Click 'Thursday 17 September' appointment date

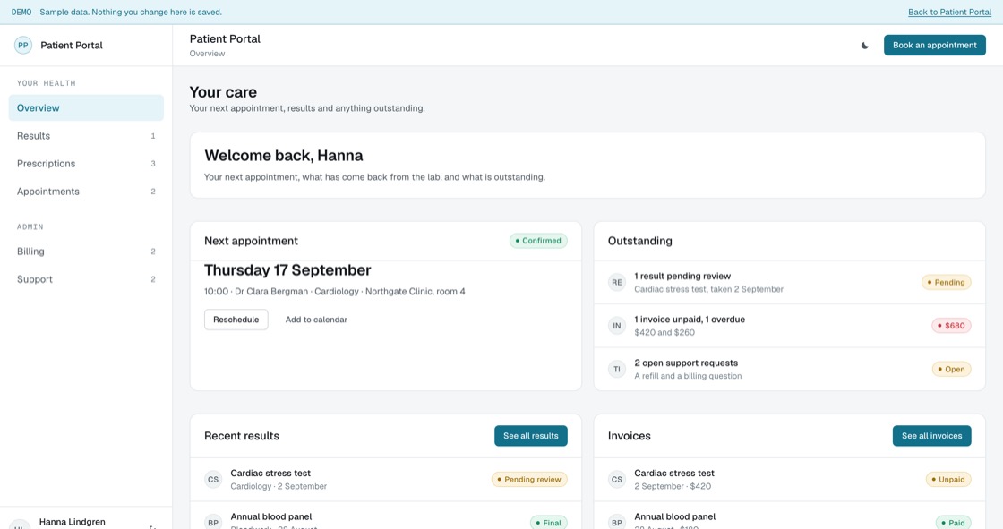coord(287,270)
